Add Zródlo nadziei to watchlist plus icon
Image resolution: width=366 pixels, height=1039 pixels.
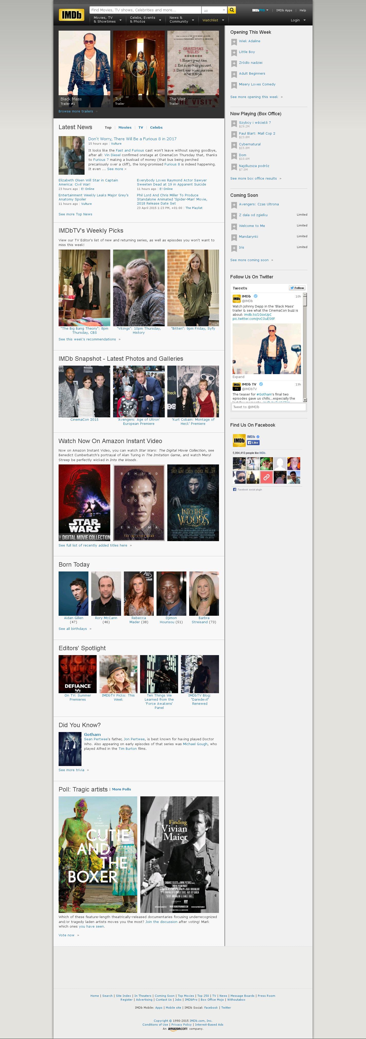(x=234, y=63)
